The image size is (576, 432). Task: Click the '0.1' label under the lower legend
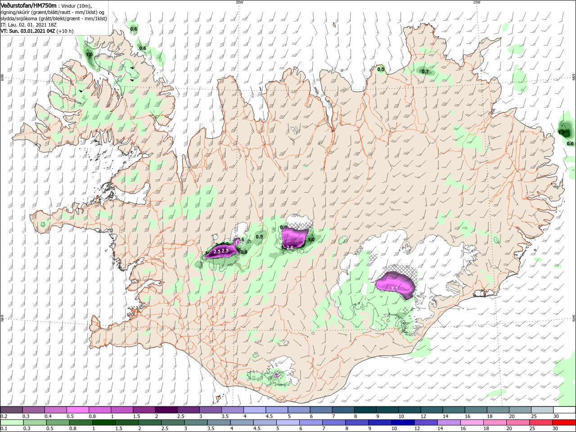pos(4,428)
